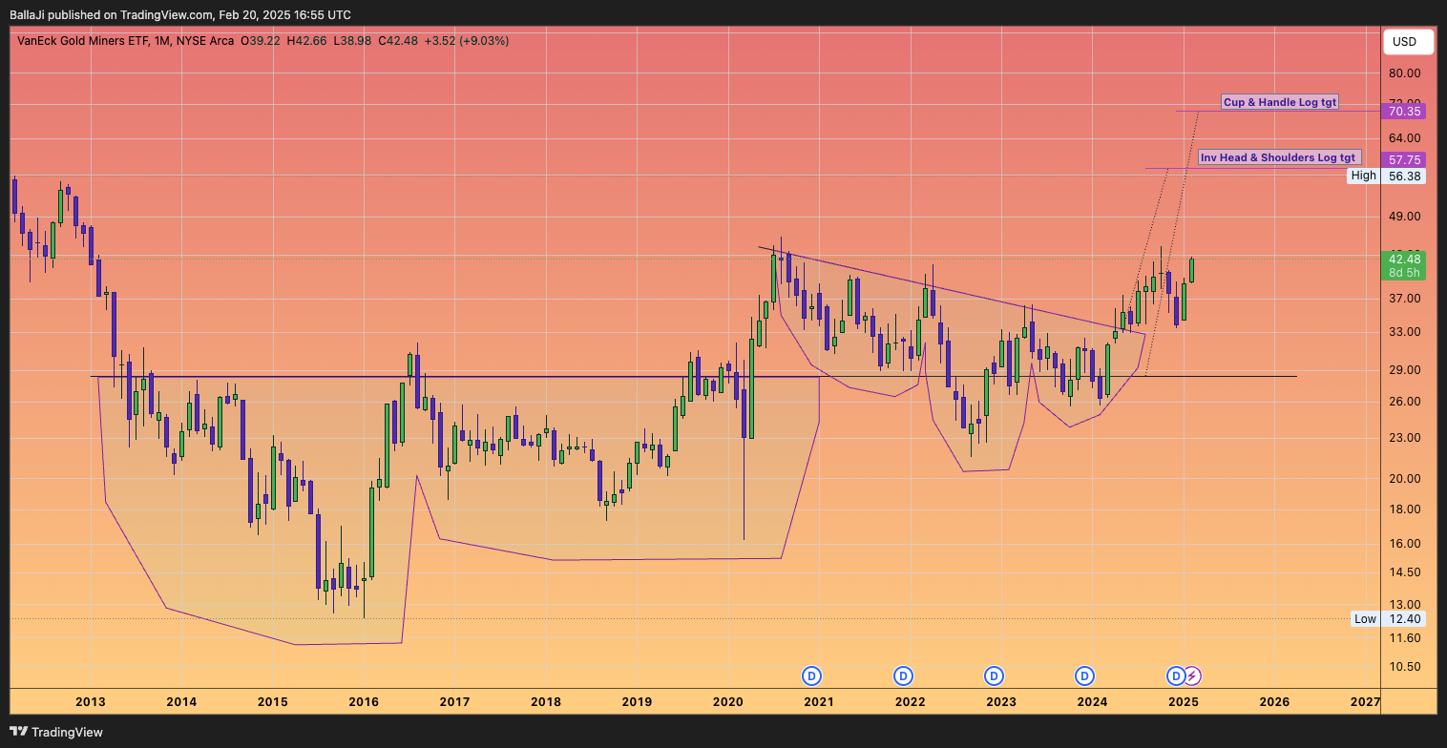Click the 1M interval label
This screenshot has width=1447, height=748.
point(162,41)
